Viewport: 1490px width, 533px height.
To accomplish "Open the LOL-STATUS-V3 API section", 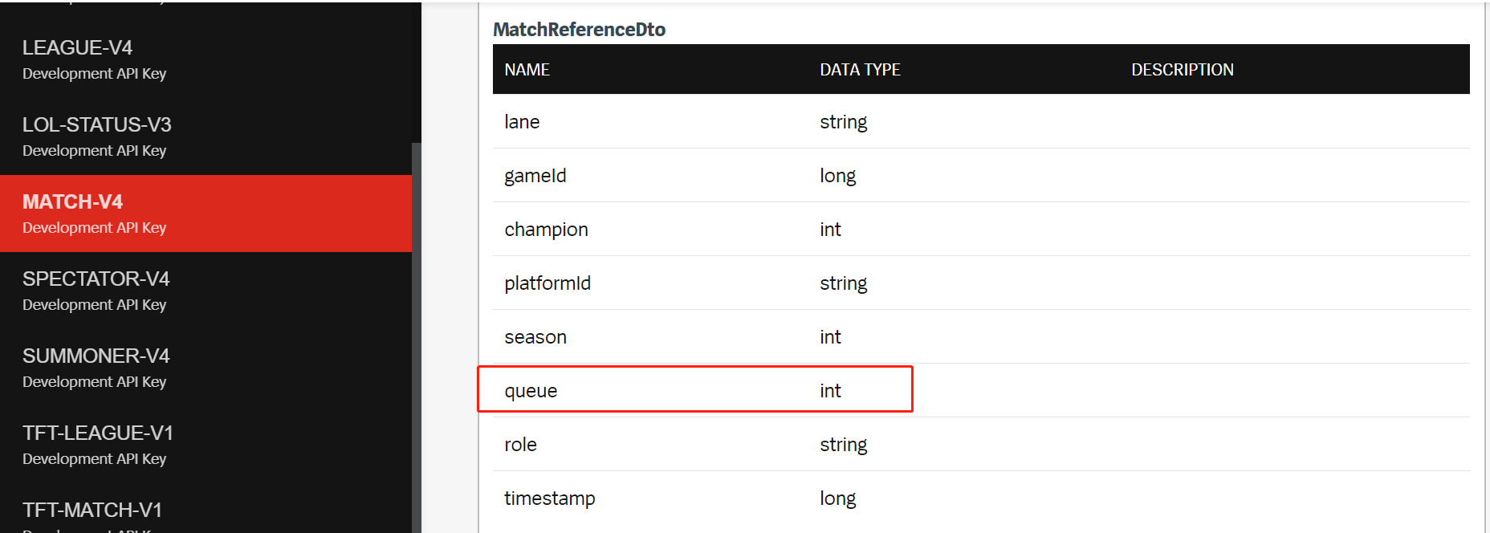I will pos(96,124).
